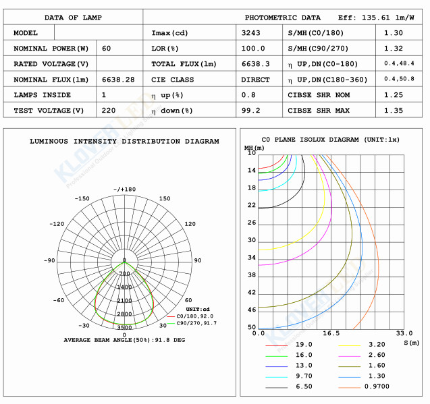430x404 pixels.
Task: Click the NOMINAL FLUX(lm) value 6638.28
Action: [x=118, y=80]
